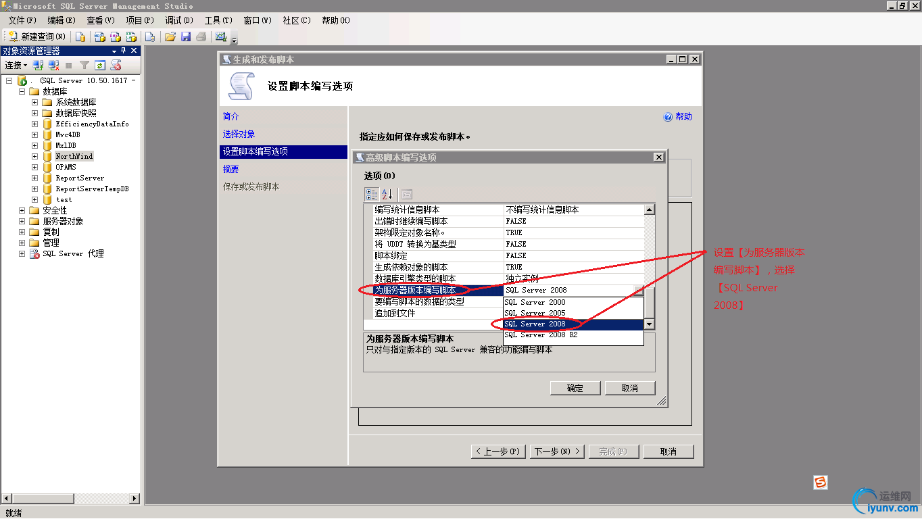Click the 取消 button in advanced options
The image size is (922, 519).
click(x=629, y=388)
